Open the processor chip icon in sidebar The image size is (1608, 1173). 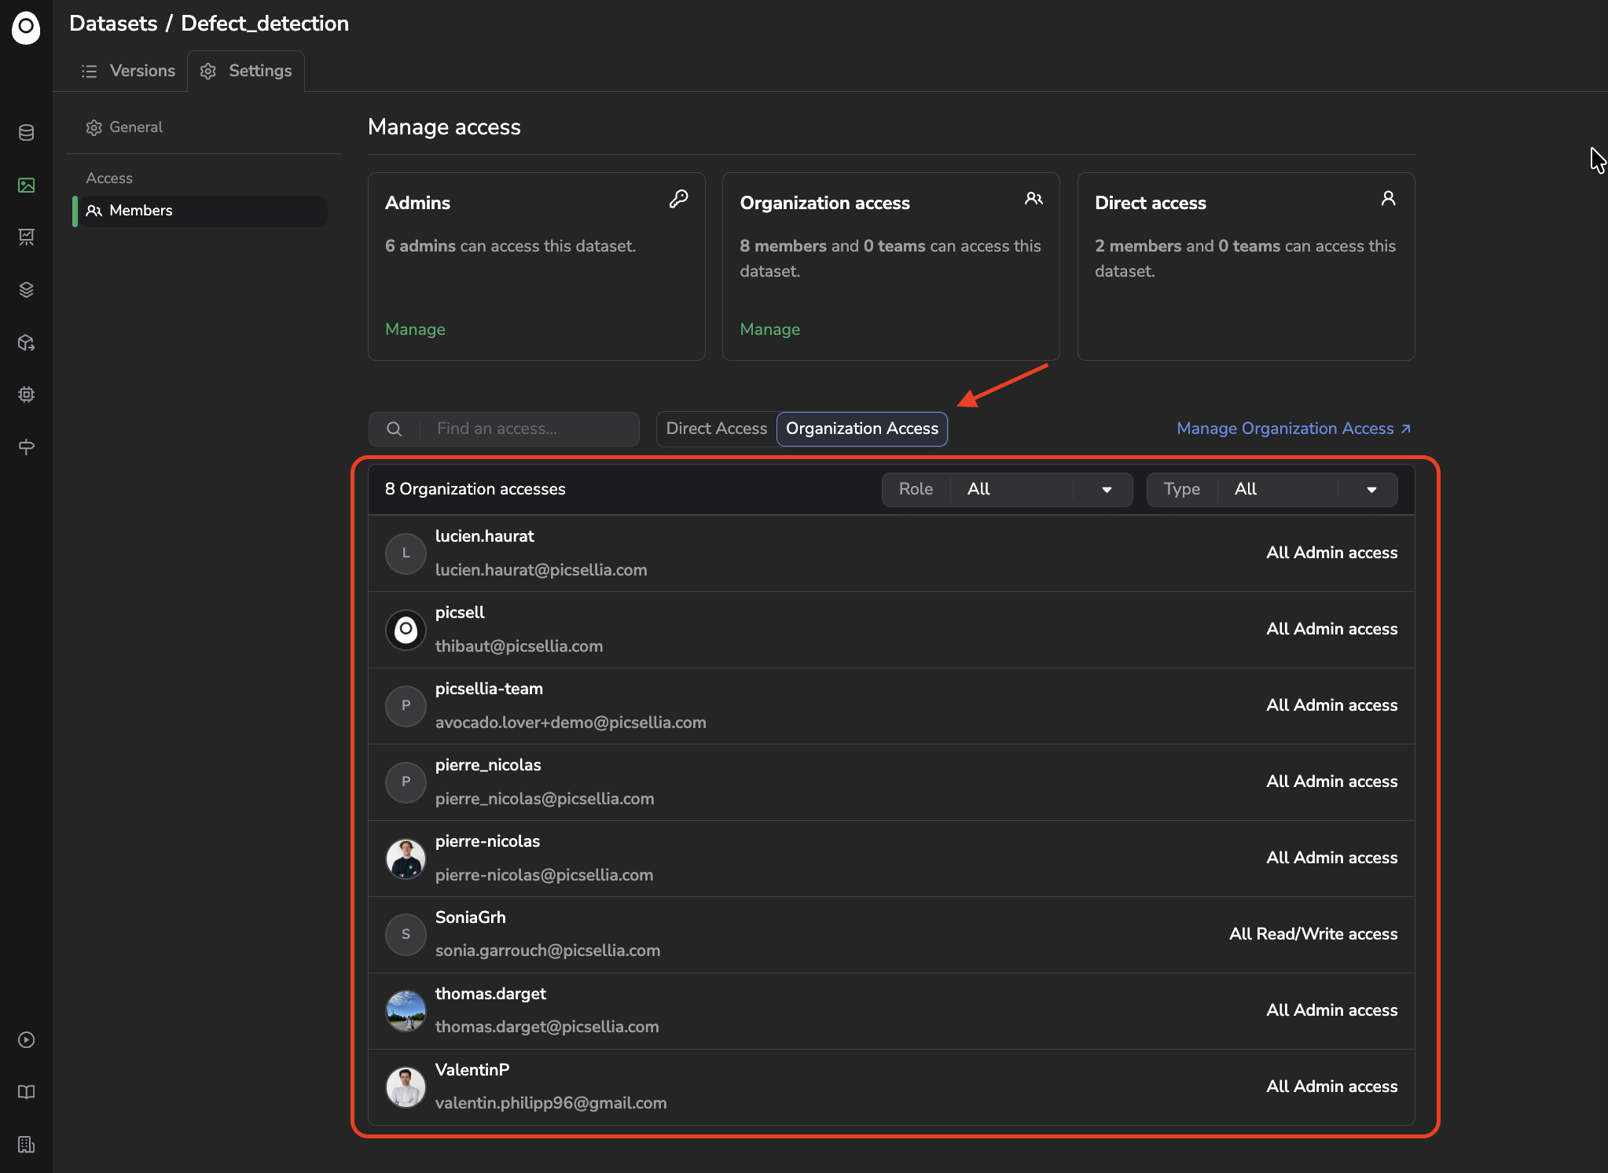(26, 395)
